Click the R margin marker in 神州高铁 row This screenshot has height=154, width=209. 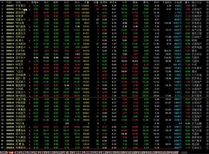click(x=29, y=27)
